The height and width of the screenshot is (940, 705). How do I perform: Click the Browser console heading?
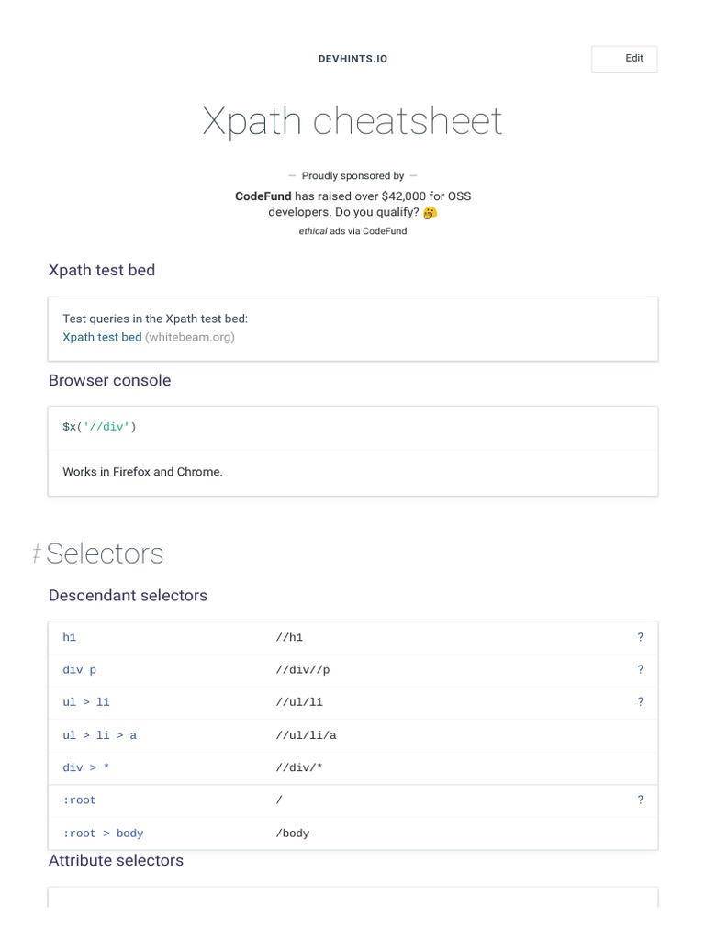(x=109, y=380)
